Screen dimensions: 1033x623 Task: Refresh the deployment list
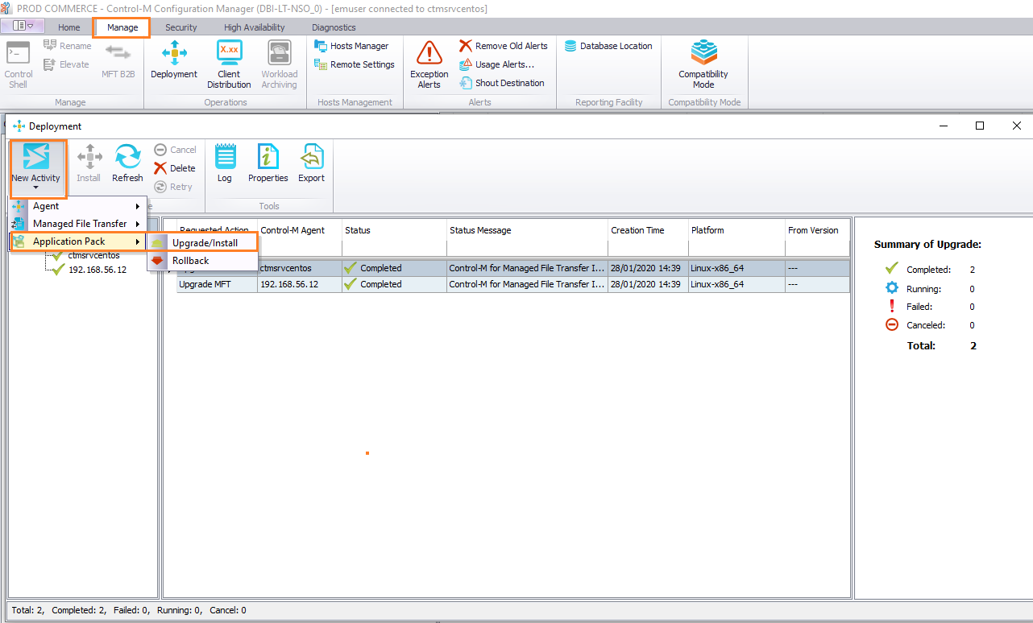tap(127, 163)
